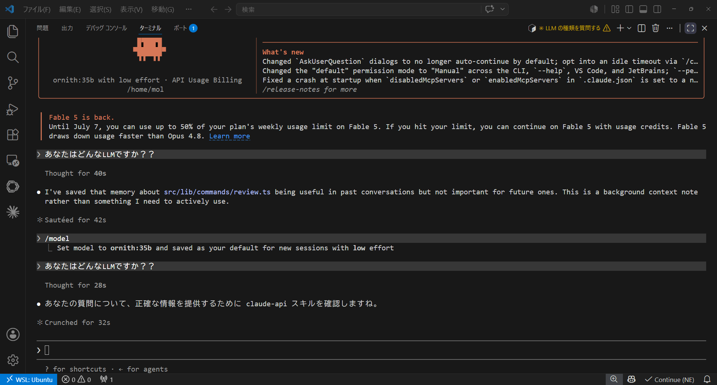Image resolution: width=717 pixels, height=385 pixels.
Task: Open the Search view icon
Action: [x=13, y=57]
